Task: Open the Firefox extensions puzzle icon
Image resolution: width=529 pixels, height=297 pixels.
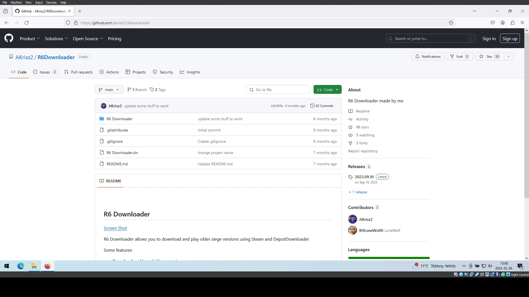Action: [512, 23]
